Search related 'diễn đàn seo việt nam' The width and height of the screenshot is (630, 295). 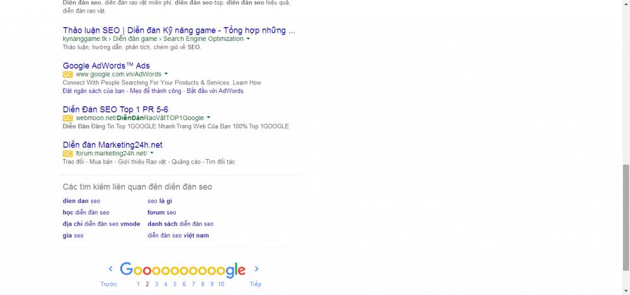point(178,236)
